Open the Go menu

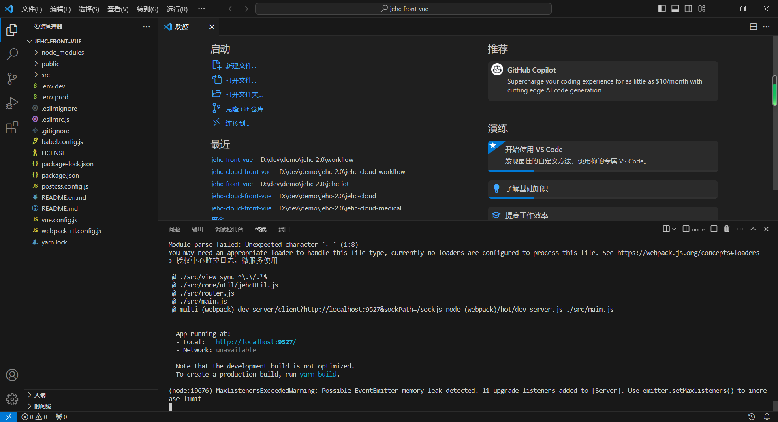click(x=147, y=9)
